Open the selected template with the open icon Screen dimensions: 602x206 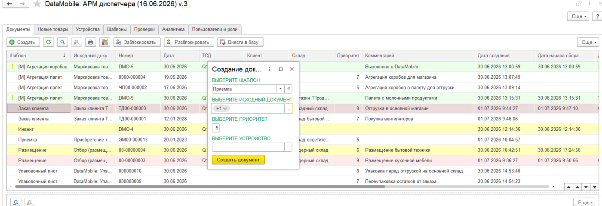[289, 89]
